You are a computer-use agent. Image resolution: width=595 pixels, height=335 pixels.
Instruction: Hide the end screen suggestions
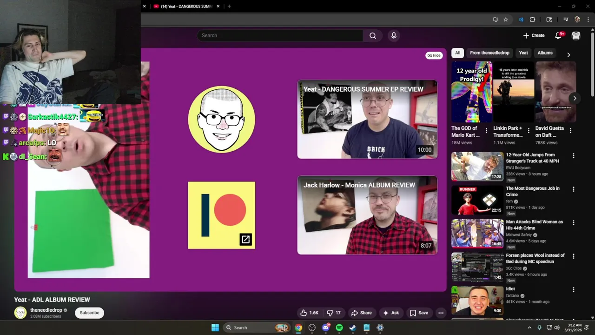click(x=434, y=55)
